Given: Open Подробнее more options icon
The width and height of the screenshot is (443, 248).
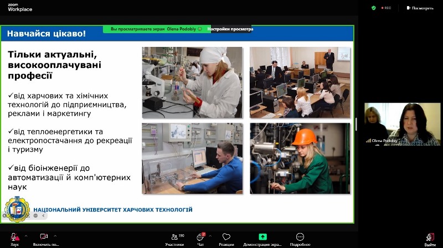Looking at the screenshot, I should click(300, 237).
